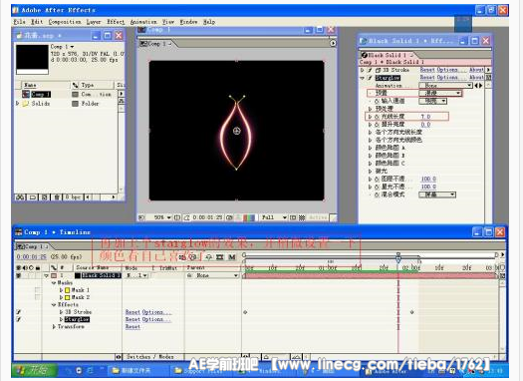Click the Comp 1 tab in Timeline window
This screenshot has height=381, width=523.
(32, 246)
